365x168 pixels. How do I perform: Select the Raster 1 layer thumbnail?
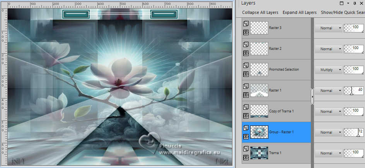[x=259, y=90]
